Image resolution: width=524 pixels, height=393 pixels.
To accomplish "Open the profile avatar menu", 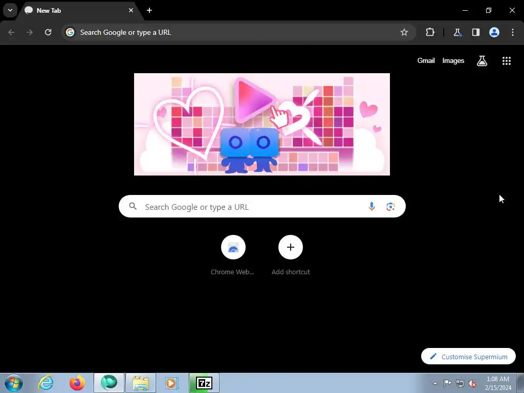I will click(x=494, y=32).
